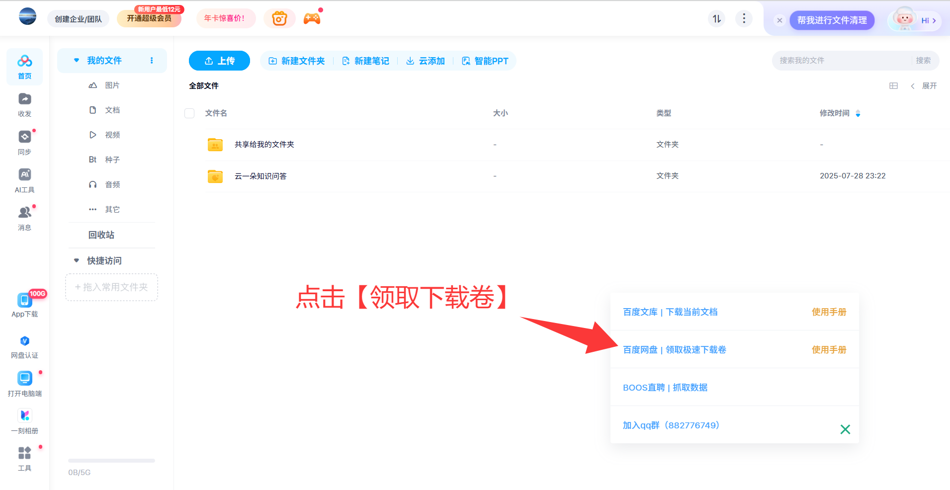
Task: Open 回收站 recycle bin
Action: tap(101, 235)
